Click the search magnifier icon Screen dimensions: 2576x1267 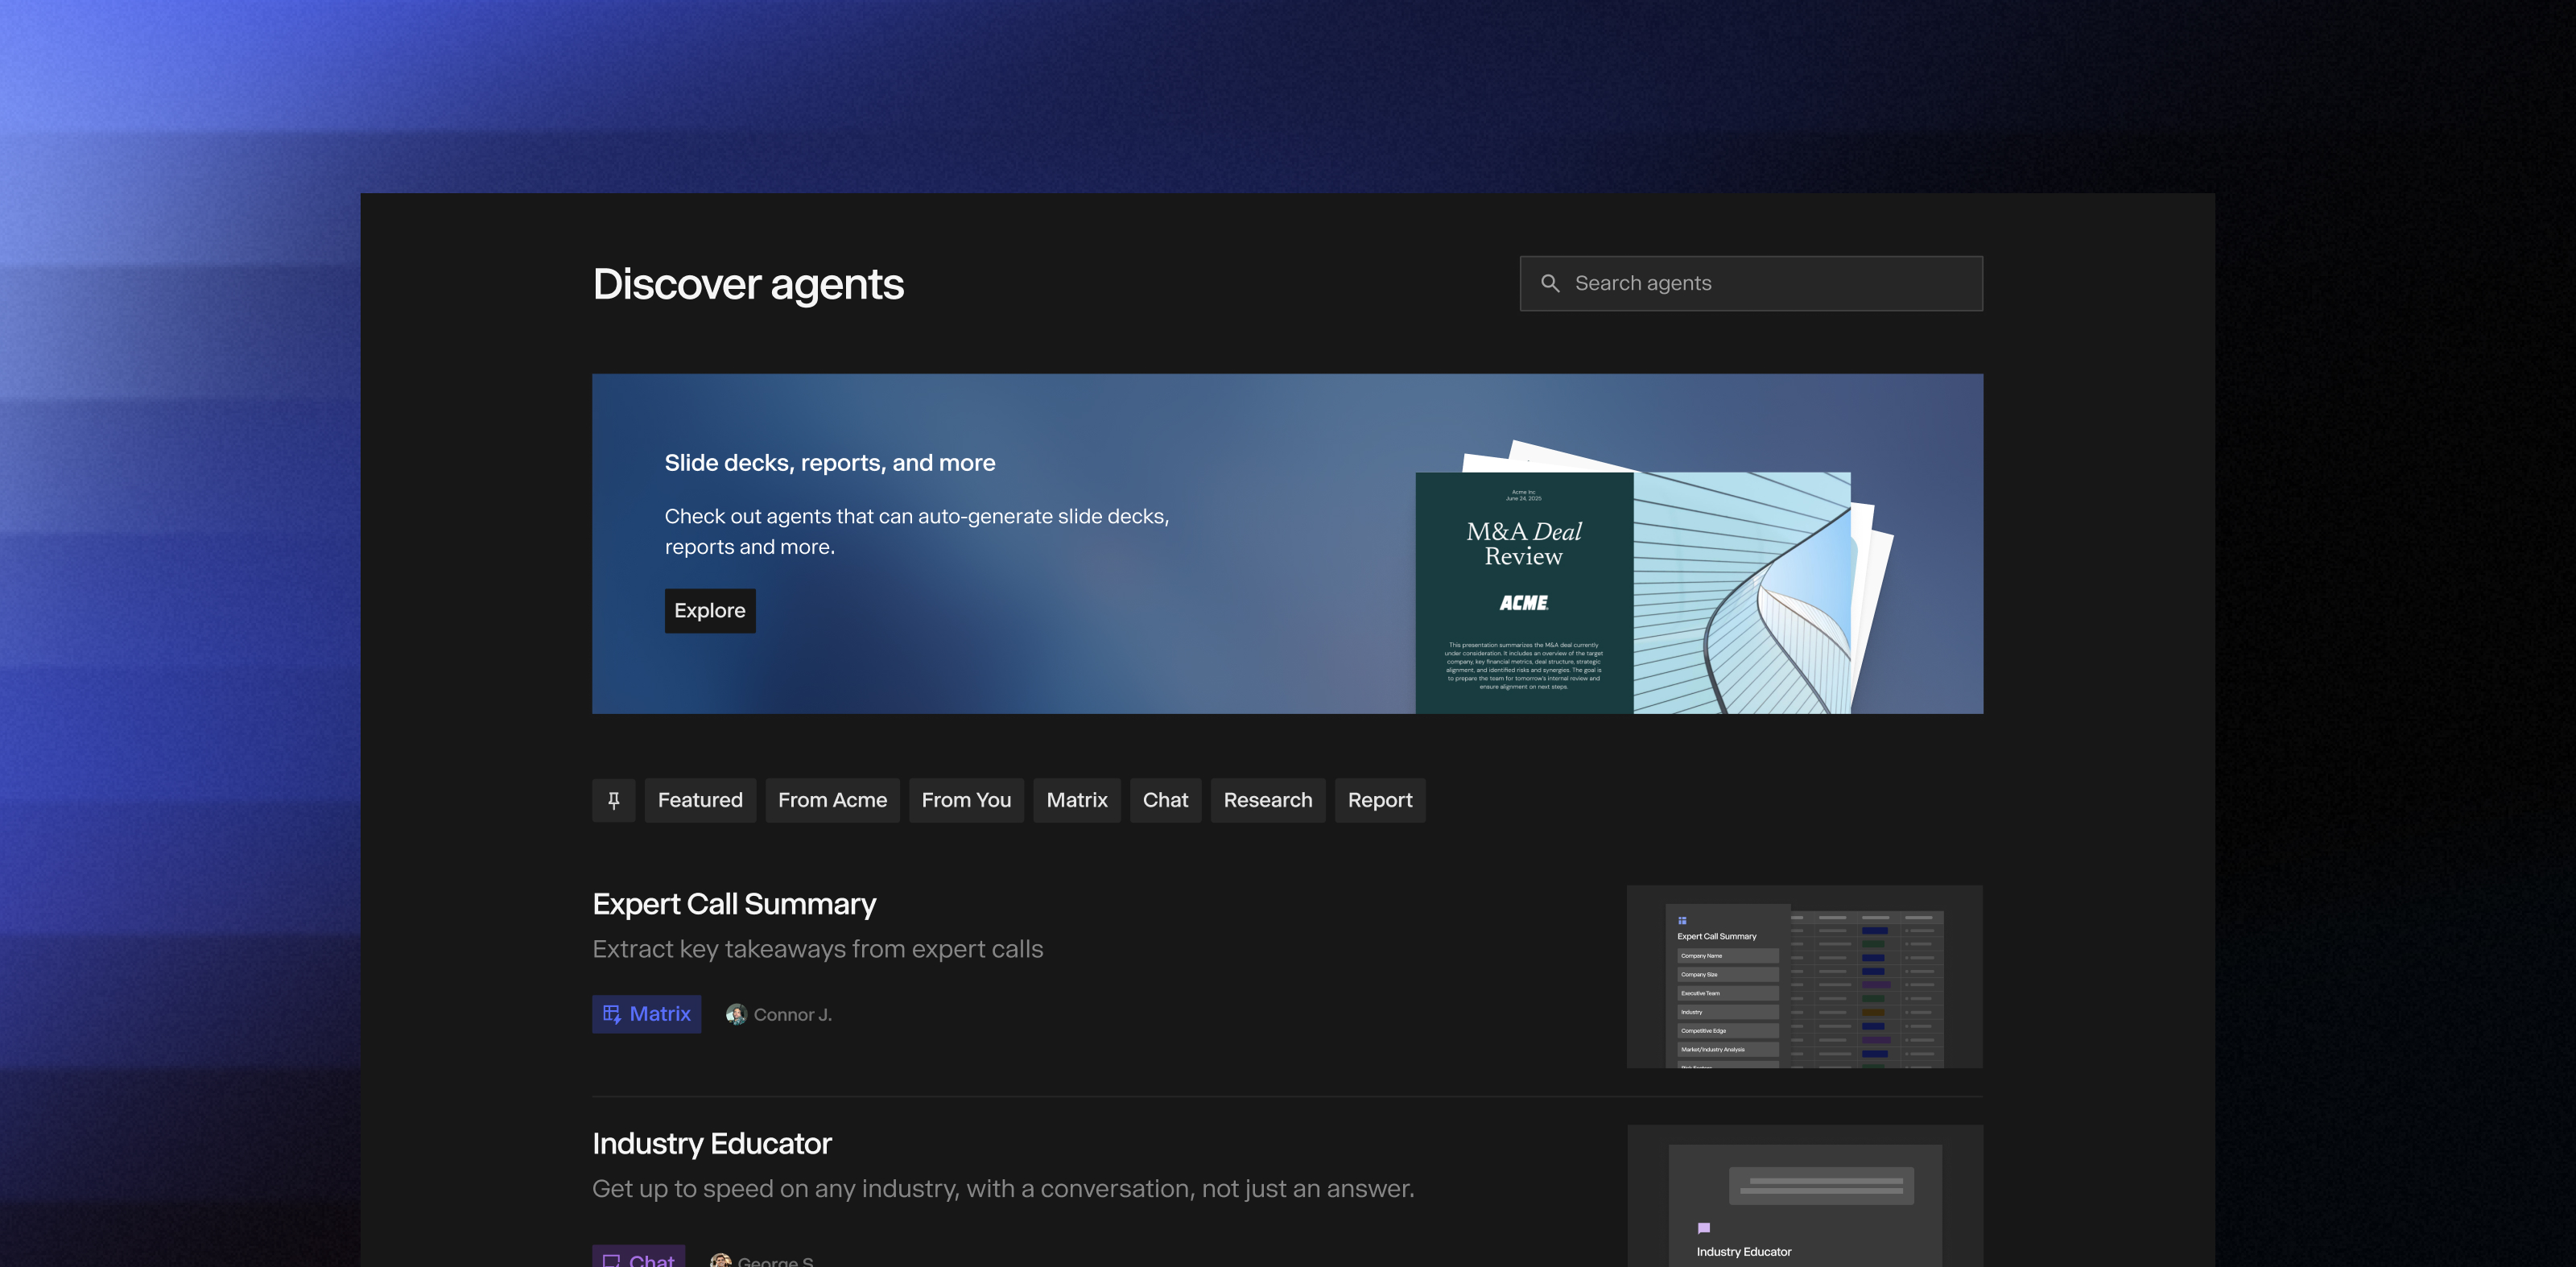coord(1550,284)
